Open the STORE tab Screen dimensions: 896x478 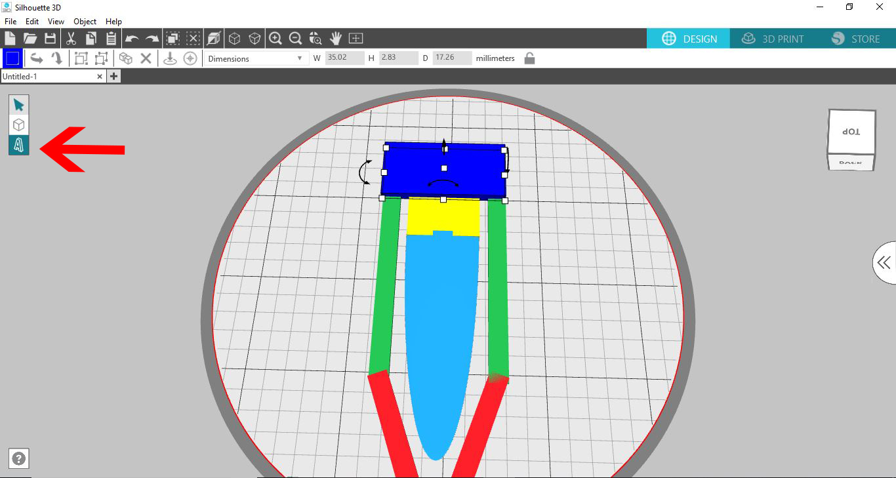pos(856,39)
